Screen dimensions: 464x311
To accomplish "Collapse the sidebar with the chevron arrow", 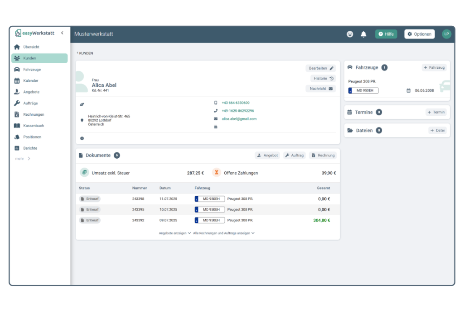I will [x=62, y=33].
